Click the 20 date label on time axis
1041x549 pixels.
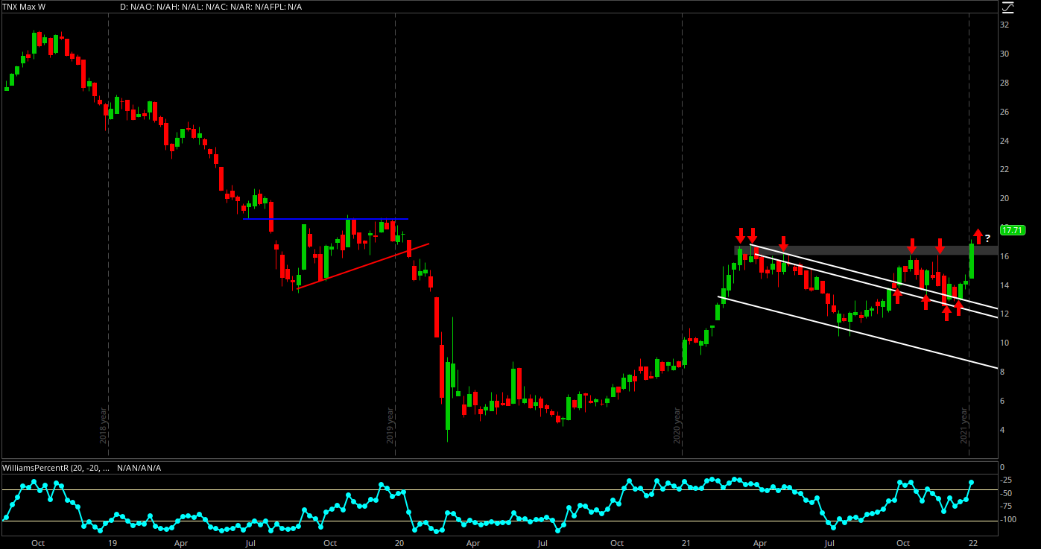[x=399, y=543]
